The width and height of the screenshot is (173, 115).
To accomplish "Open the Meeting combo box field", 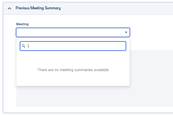I will (73, 32).
